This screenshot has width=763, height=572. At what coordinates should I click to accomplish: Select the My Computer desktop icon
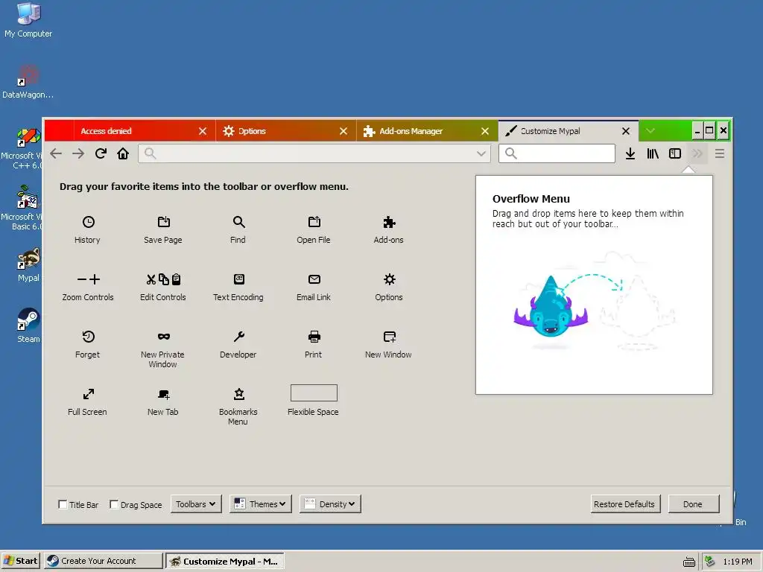click(28, 20)
